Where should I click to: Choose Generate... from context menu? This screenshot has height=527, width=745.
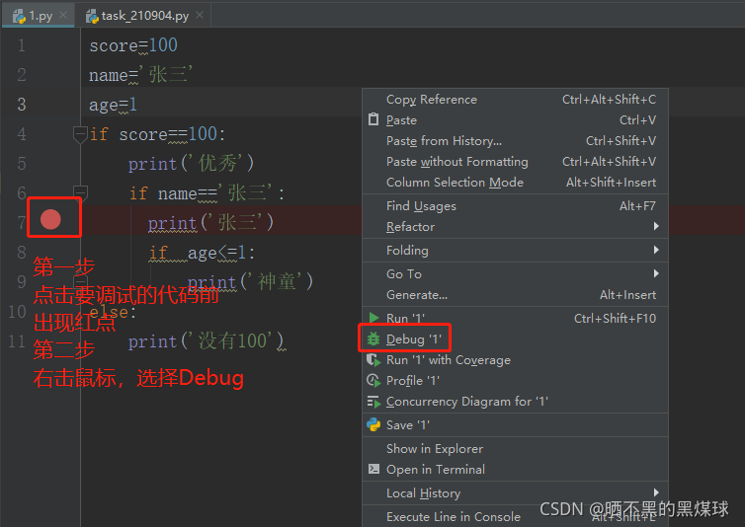click(x=515, y=295)
